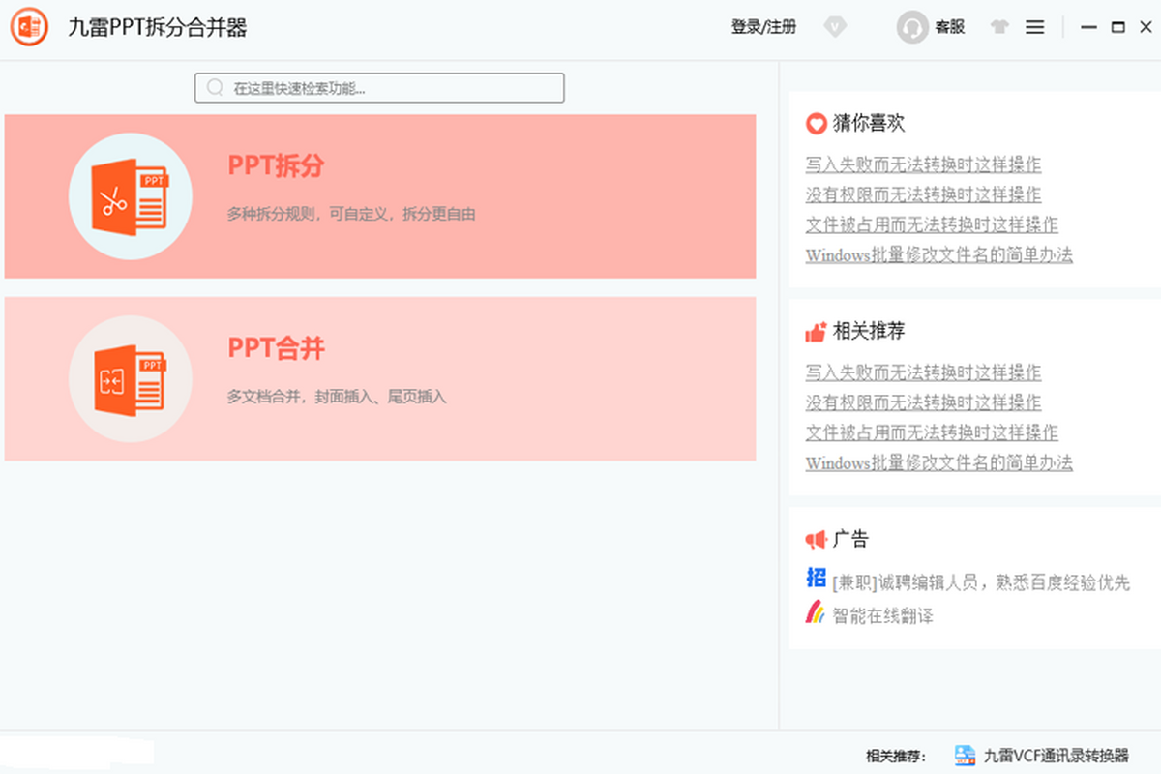Open the PPT合并 feature title
Image resolution: width=1161 pixels, height=774 pixels.
pyautogui.click(x=276, y=347)
